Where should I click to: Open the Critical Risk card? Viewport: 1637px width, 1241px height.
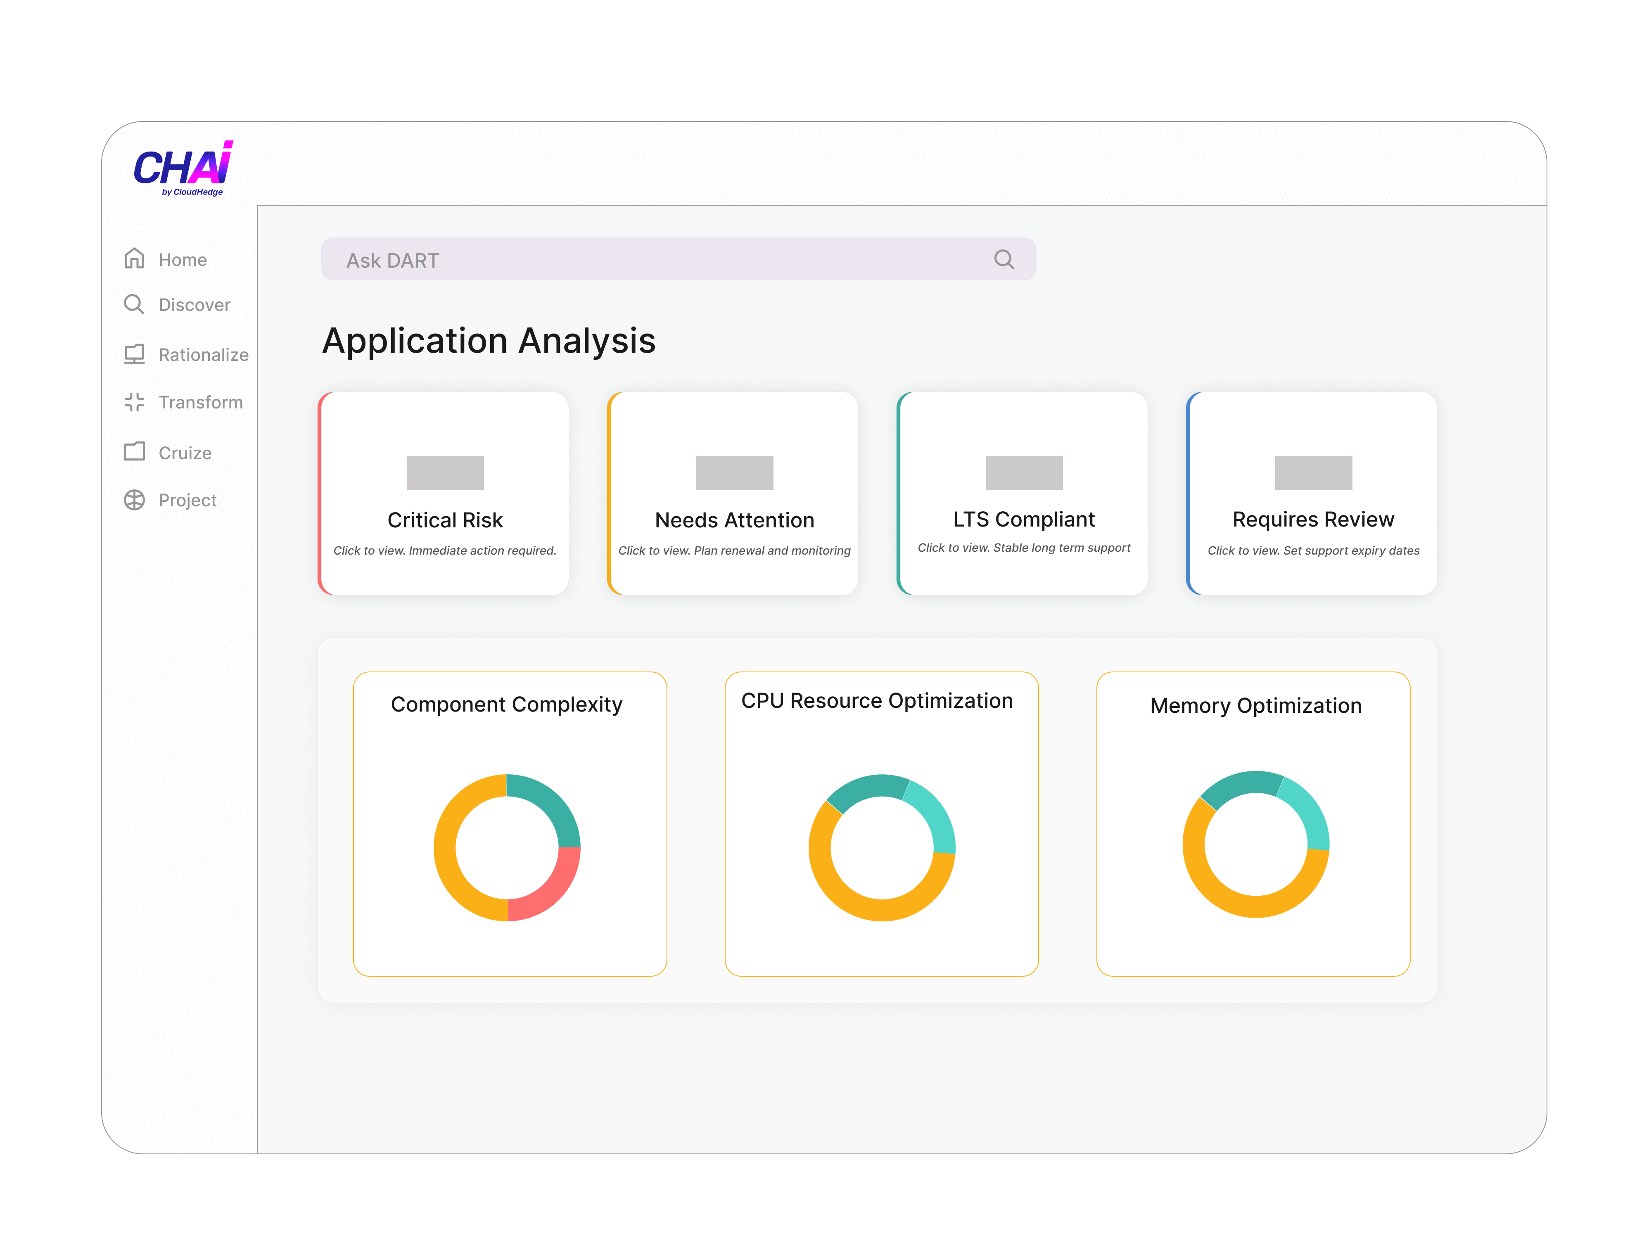click(444, 520)
